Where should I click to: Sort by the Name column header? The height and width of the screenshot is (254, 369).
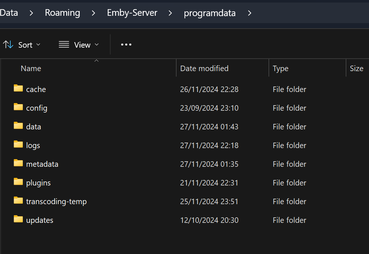(x=31, y=69)
